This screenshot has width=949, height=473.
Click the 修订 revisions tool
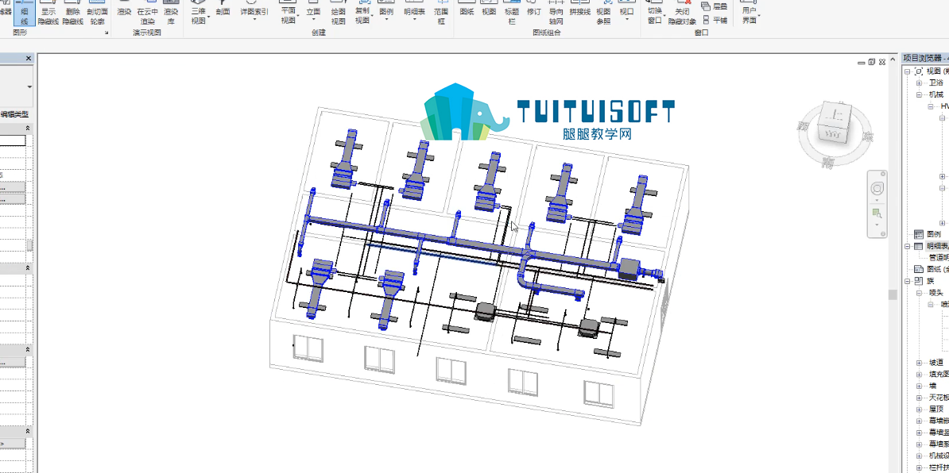(534, 9)
